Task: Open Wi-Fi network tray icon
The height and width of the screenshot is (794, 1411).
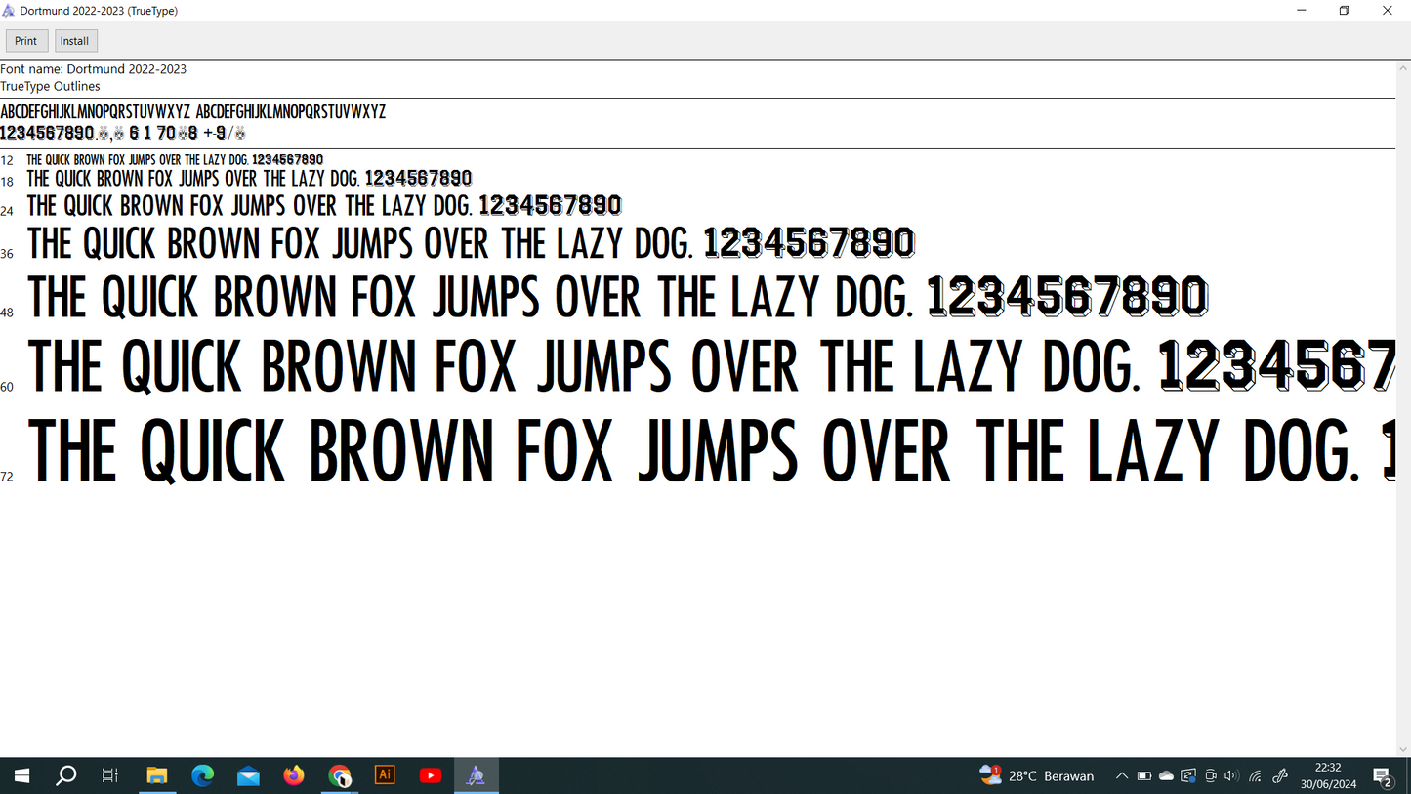Action: 1255,776
